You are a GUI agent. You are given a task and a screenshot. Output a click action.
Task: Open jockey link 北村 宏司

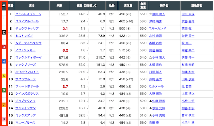click(x=155, y=36)
